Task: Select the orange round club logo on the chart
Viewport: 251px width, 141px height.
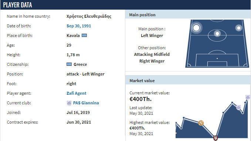Action: [x=201, y=123]
